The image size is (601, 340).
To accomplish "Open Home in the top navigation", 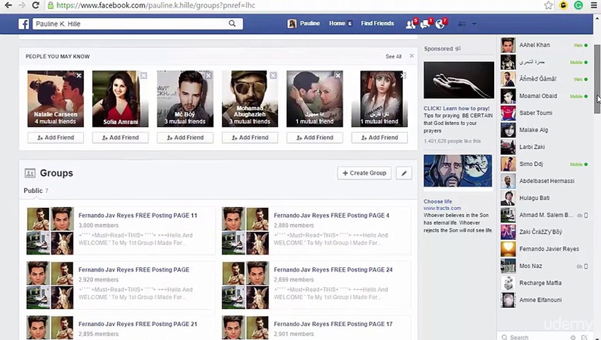I will pyautogui.click(x=337, y=23).
